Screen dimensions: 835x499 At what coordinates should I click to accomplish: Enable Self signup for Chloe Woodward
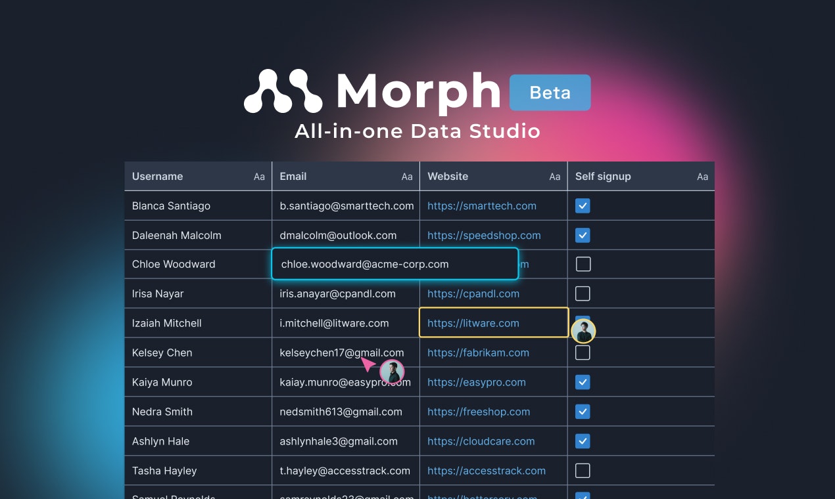click(583, 264)
